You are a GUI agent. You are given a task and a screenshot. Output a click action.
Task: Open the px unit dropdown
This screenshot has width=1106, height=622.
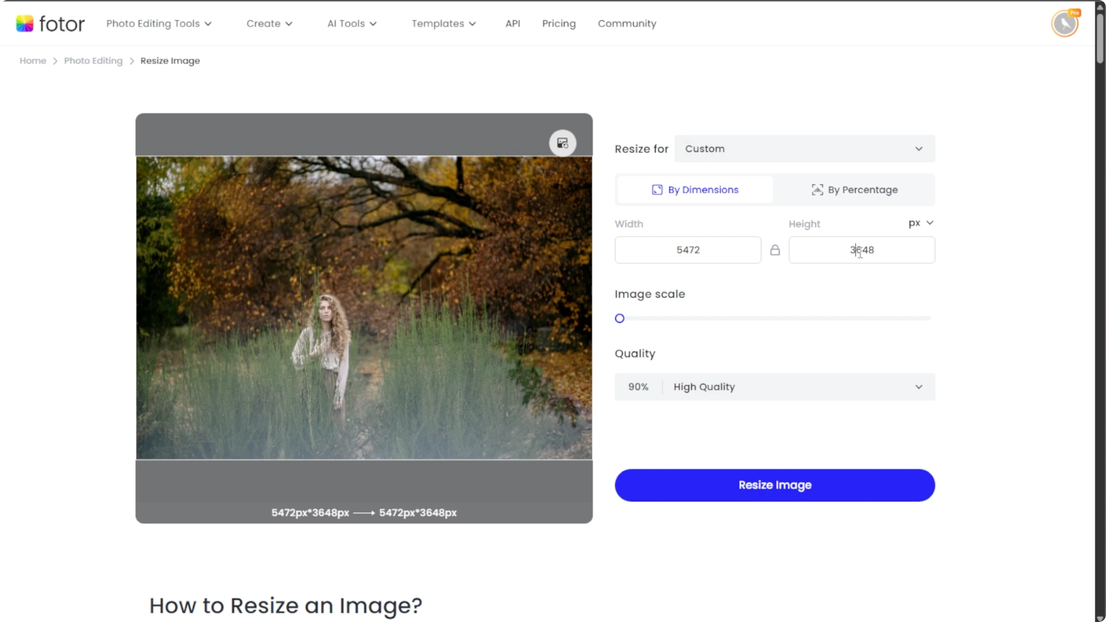[x=921, y=223]
